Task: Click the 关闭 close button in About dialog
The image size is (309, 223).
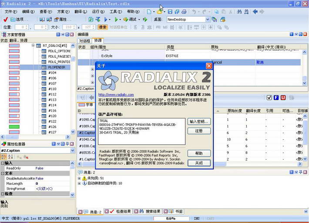Action: pos(199,163)
